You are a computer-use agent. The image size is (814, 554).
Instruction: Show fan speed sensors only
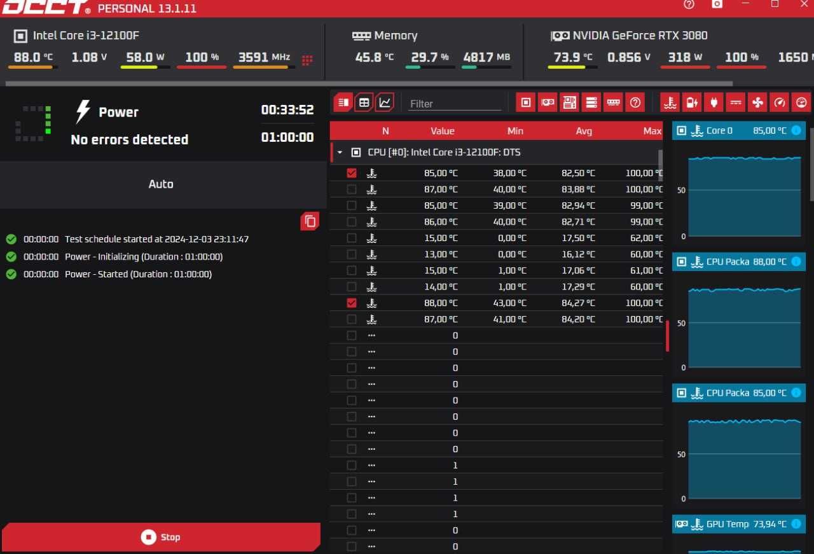[x=757, y=102]
